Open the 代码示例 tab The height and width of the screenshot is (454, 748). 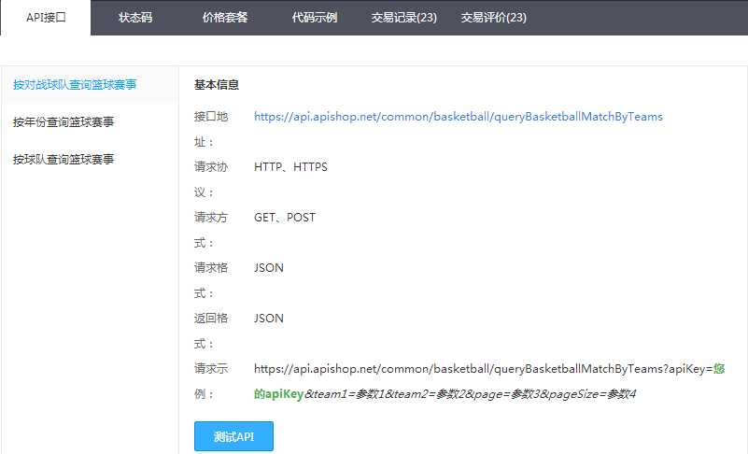tap(315, 18)
